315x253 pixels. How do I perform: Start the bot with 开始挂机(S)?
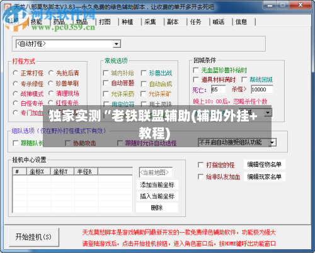34,237
